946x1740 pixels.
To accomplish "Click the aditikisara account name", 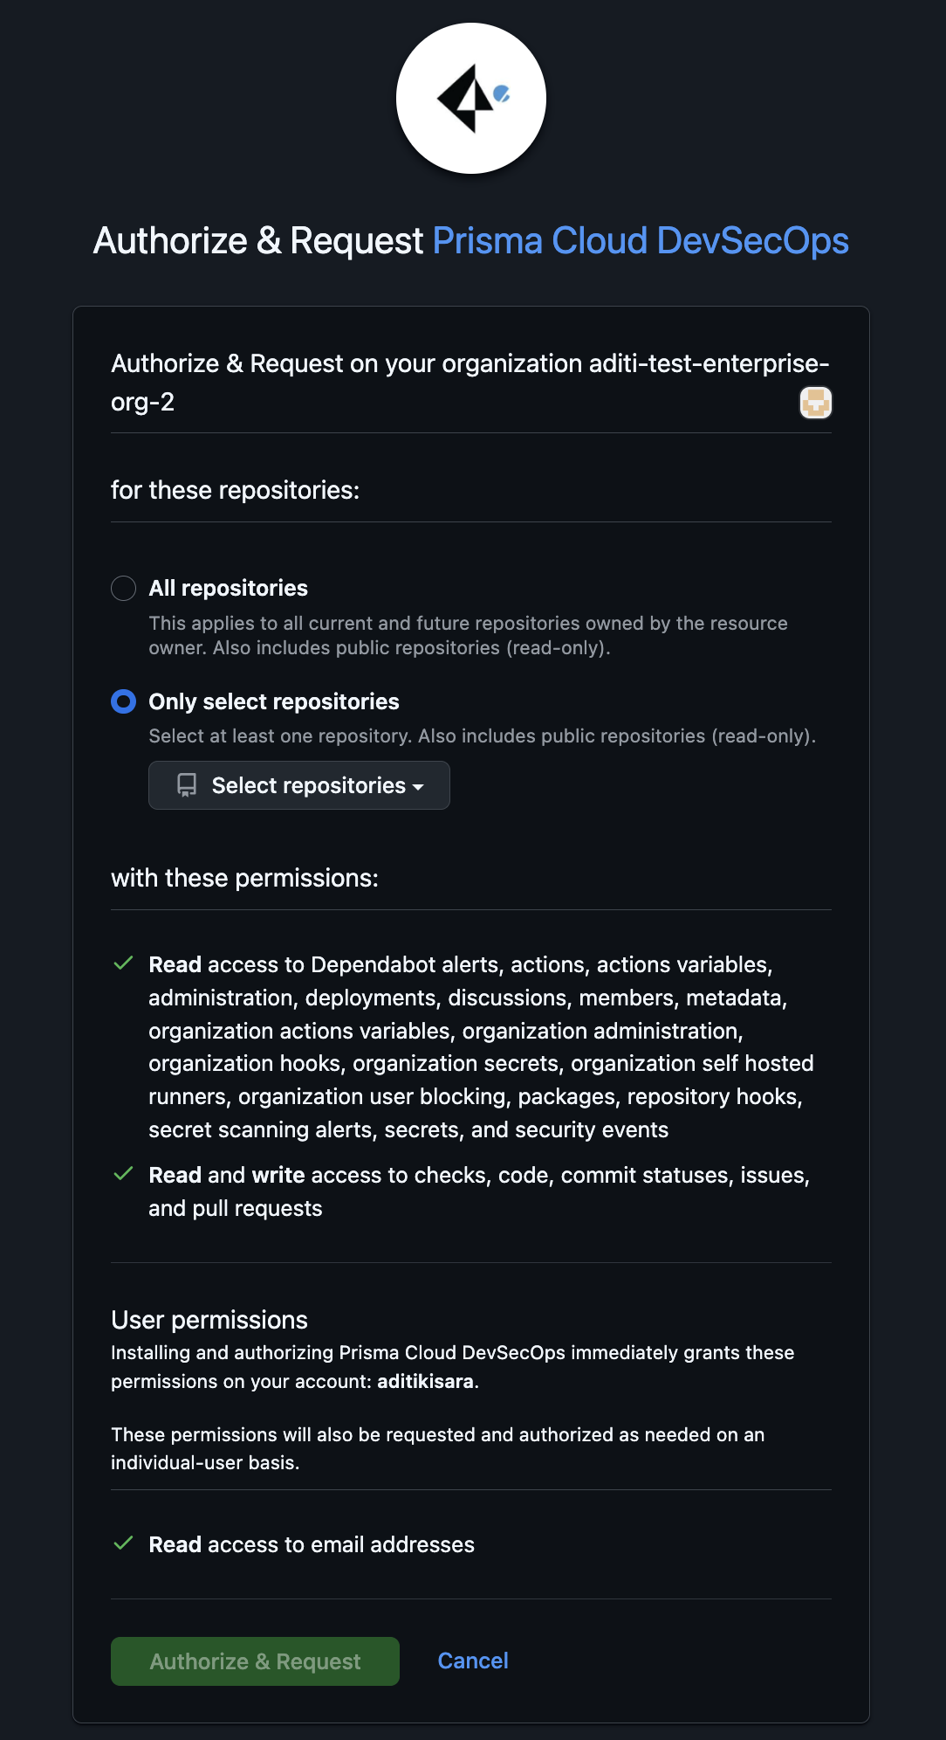I will point(426,1382).
